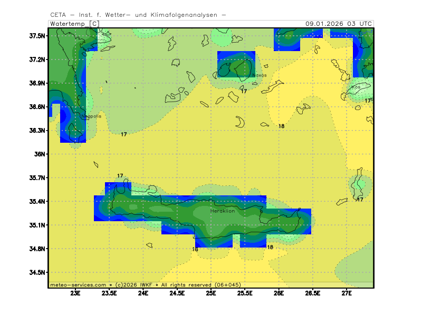Click the 25E longitude axis label
Image resolution: width=422 pixels, height=316 pixels.
pos(211,293)
